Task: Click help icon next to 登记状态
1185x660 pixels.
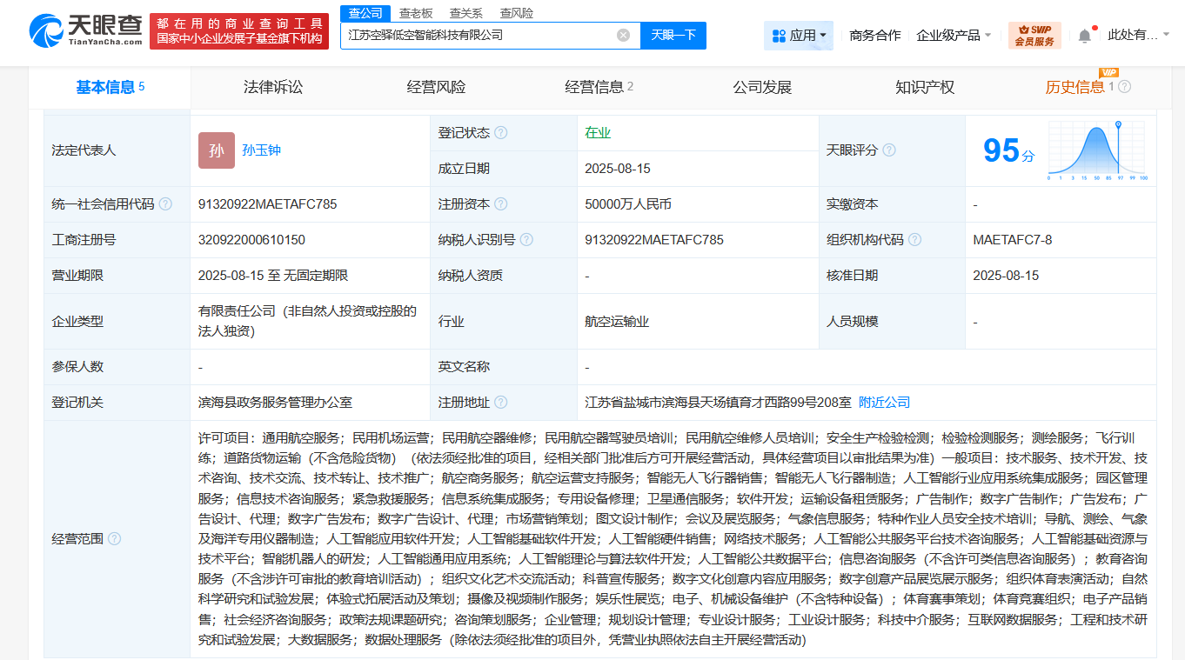Action: click(x=500, y=133)
